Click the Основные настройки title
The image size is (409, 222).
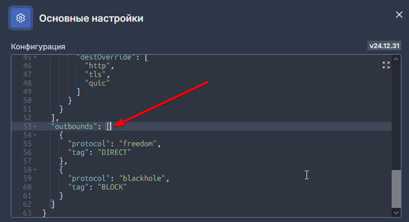(x=91, y=18)
